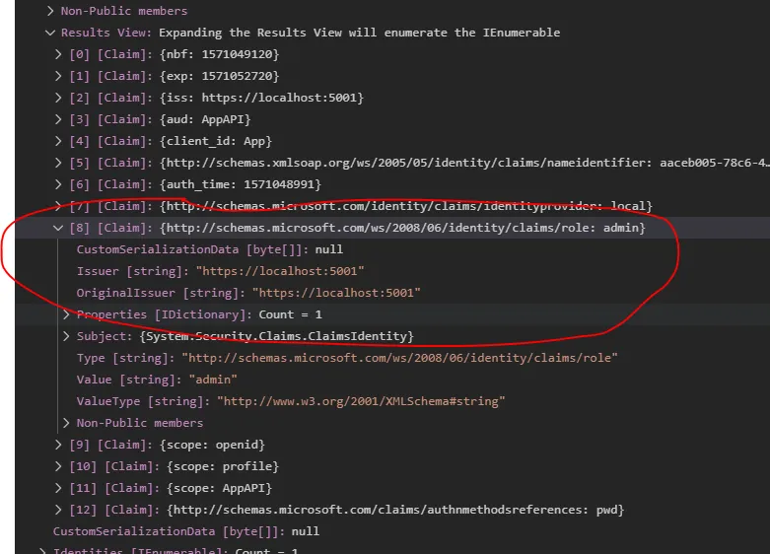
Task: Expand claim [7] identityprovider chevron
Action: [58, 206]
